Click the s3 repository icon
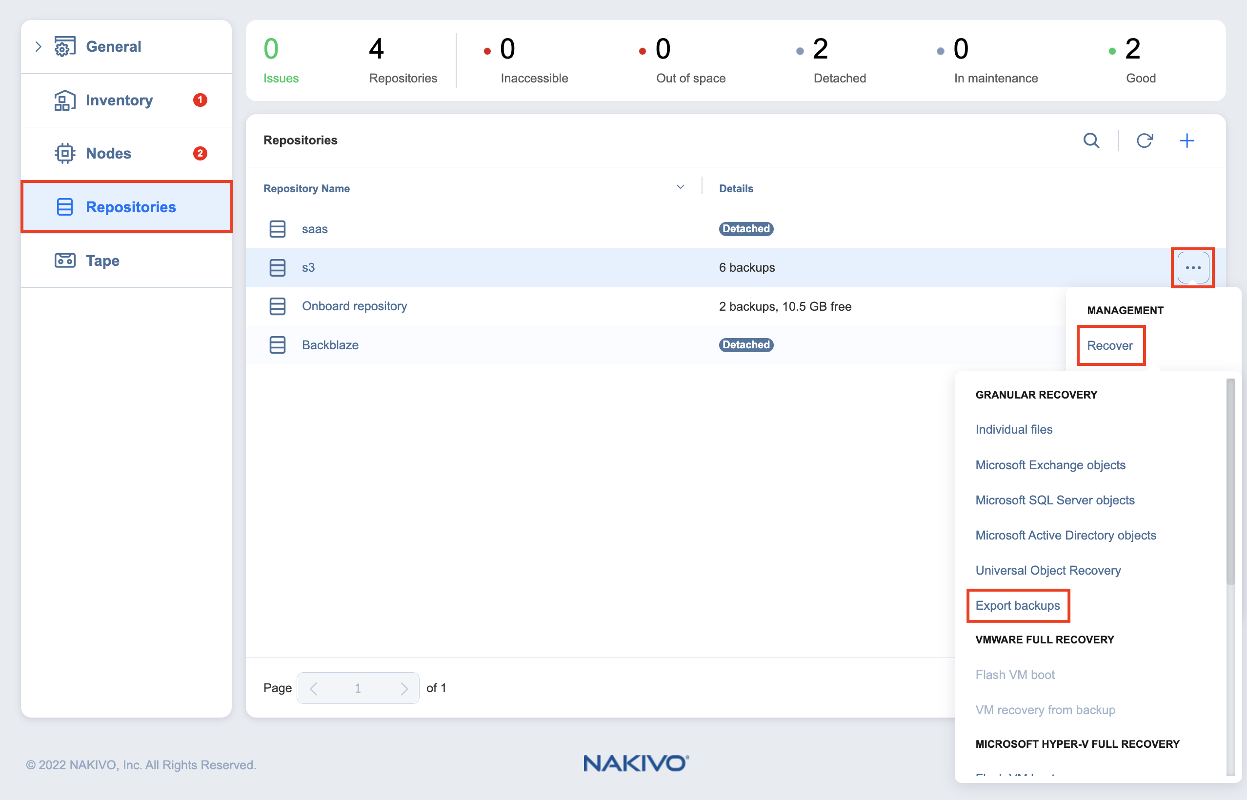This screenshot has width=1247, height=800. [278, 267]
